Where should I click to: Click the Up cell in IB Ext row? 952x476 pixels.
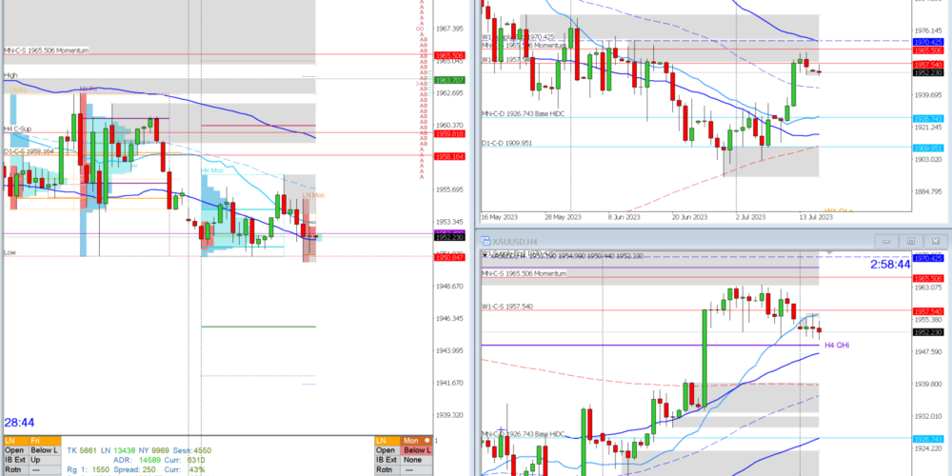tap(45, 460)
